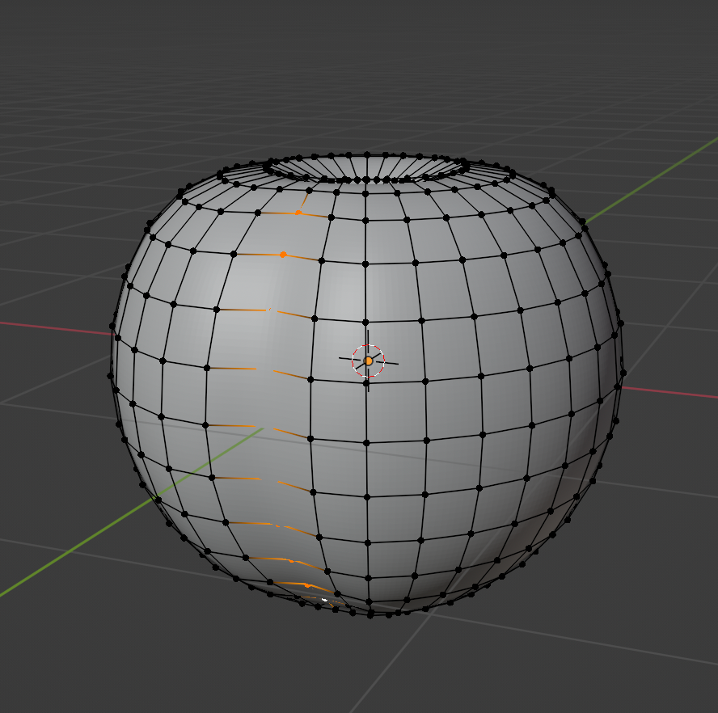Click the red X axis line right of sphere

(671, 394)
